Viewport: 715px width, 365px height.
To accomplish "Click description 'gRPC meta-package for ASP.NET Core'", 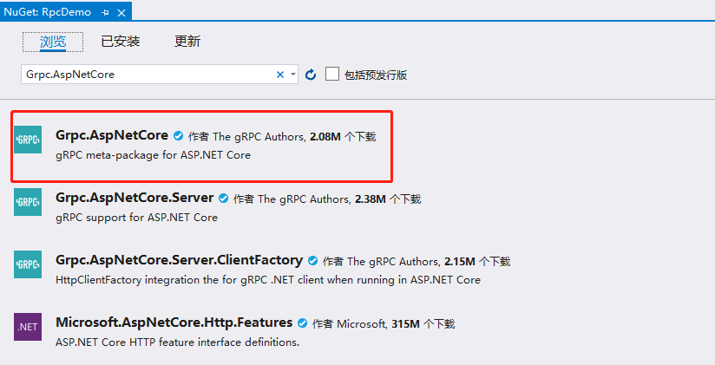I will (x=154, y=155).
